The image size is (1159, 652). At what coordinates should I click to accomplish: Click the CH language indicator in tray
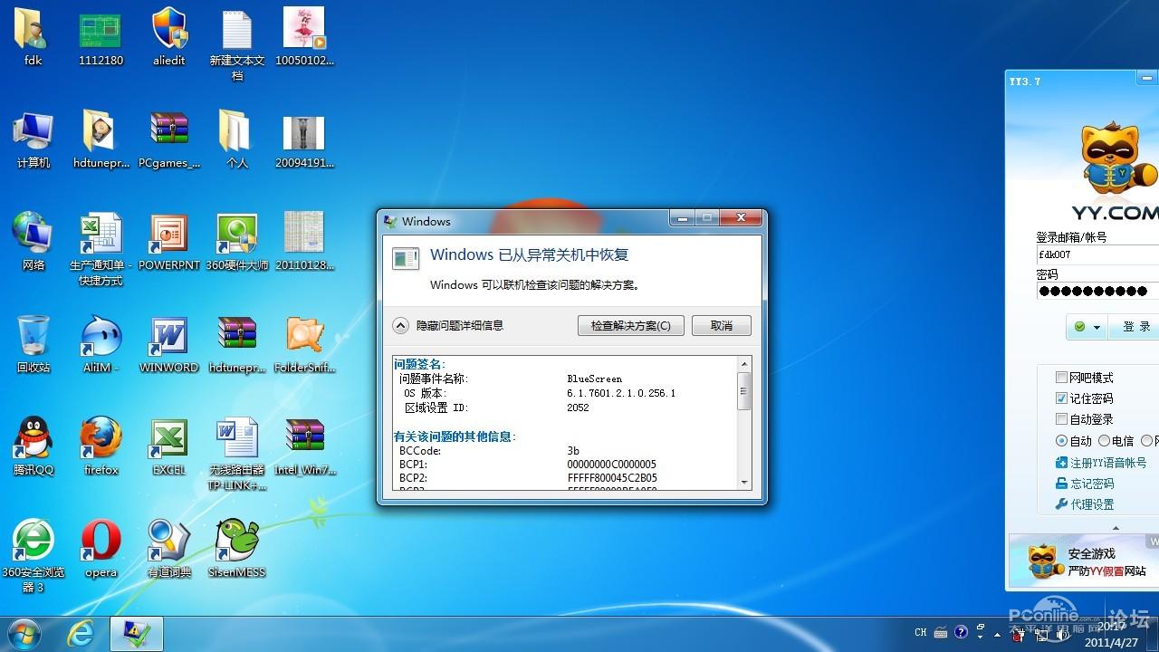coord(921,632)
